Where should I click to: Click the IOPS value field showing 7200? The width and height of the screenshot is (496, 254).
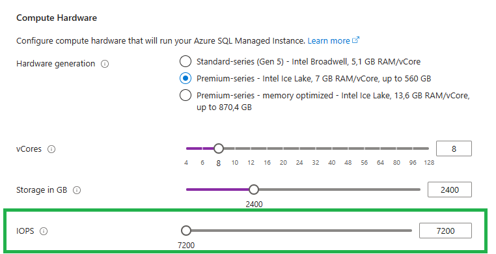point(445,231)
